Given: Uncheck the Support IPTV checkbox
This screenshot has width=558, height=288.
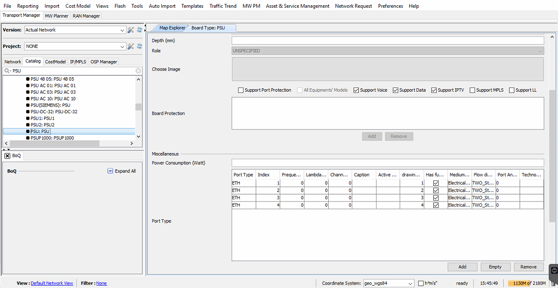Looking at the screenshot, I should click(x=434, y=90).
